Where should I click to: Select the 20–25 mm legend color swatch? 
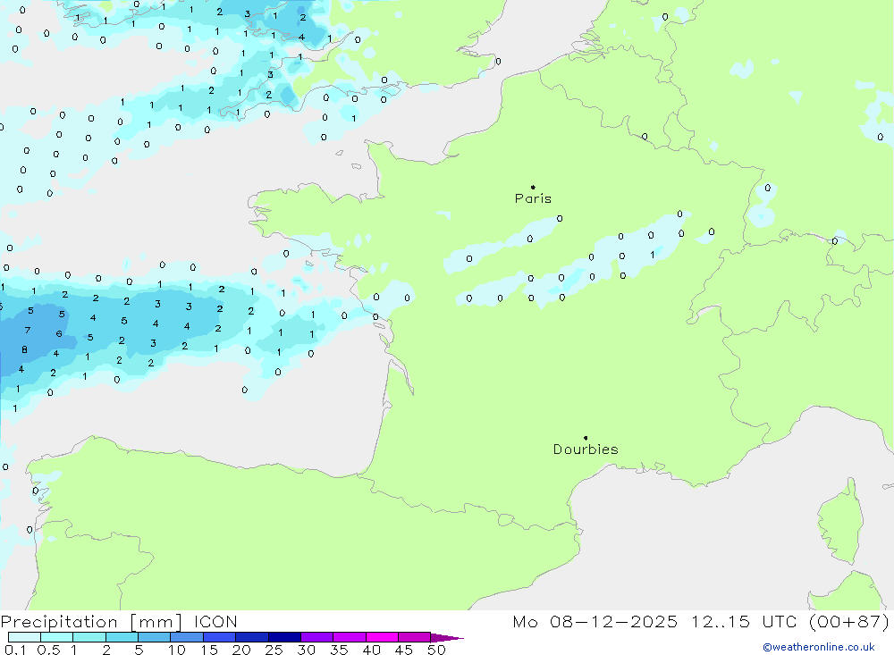click(x=252, y=637)
